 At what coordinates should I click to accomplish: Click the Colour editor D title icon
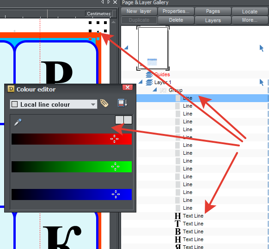[x=11, y=89]
